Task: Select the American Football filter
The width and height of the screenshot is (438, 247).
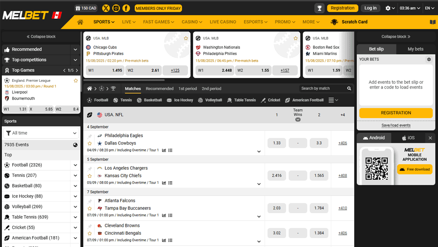Action: [304, 100]
